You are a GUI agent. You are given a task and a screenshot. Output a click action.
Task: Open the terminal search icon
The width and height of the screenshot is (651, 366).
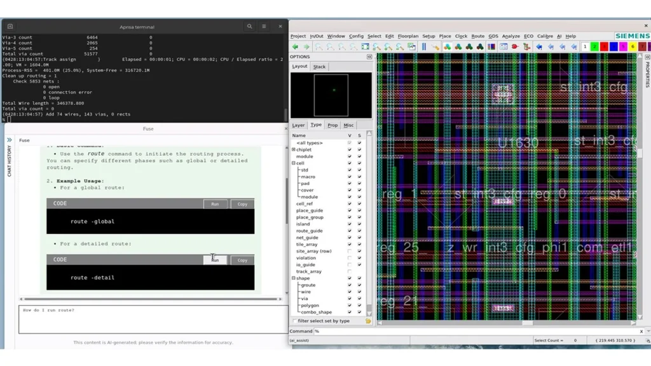(x=249, y=27)
